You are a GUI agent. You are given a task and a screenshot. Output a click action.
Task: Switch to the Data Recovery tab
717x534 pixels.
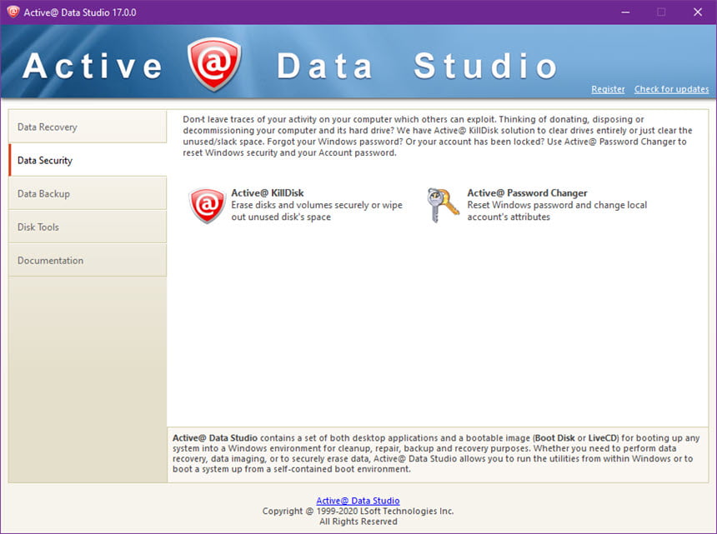click(x=88, y=127)
